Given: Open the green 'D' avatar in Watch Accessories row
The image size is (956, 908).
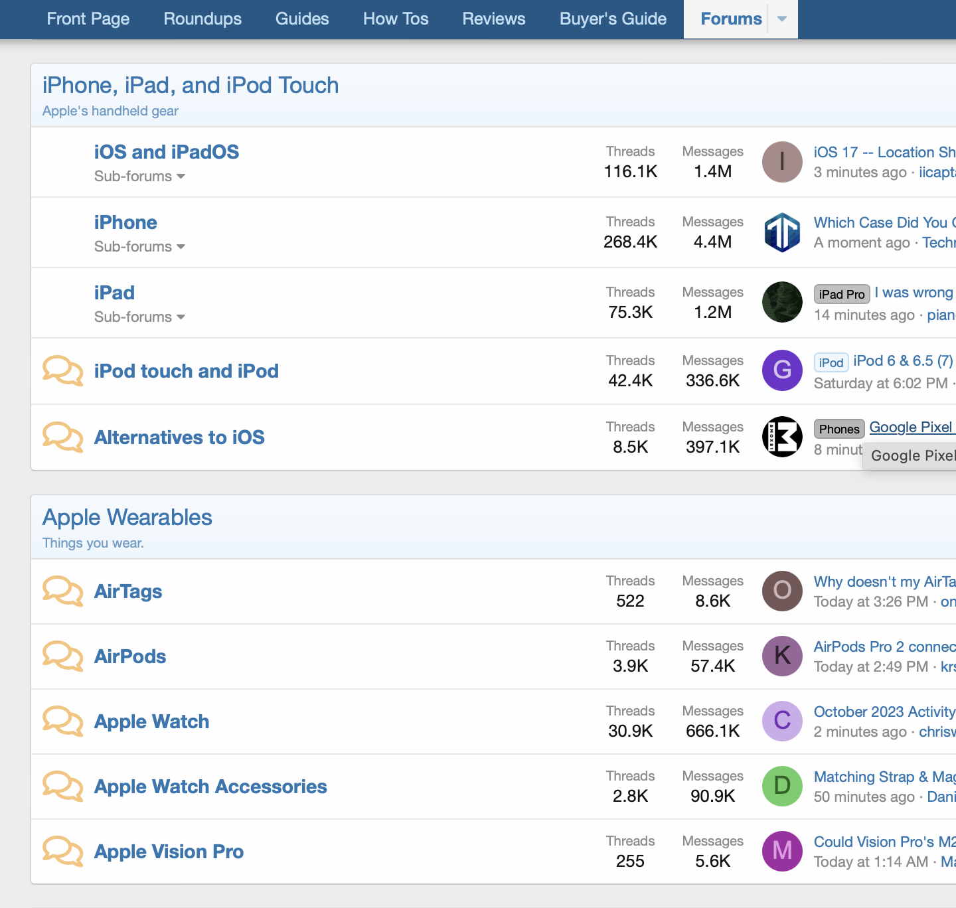Looking at the screenshot, I should (x=782, y=786).
